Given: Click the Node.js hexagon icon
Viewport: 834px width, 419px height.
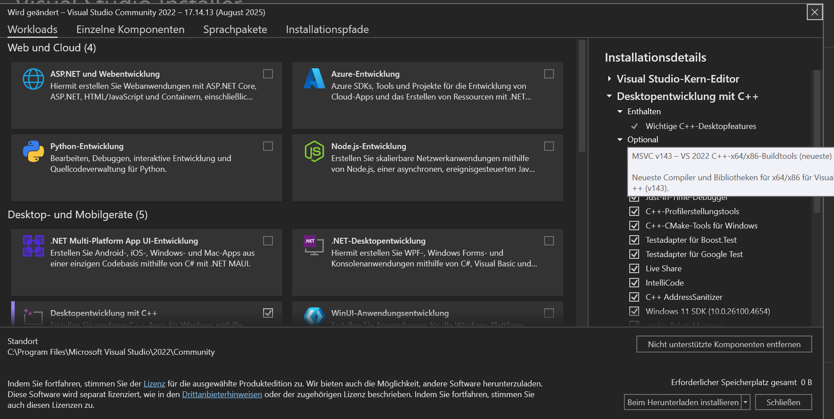Looking at the screenshot, I should tap(314, 151).
